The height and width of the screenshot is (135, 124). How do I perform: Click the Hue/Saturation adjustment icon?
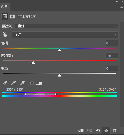(x=5, y=16)
